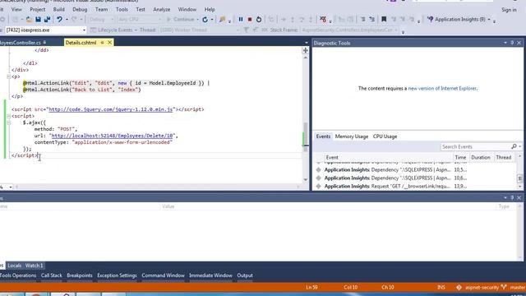Click the Search Events magnifier icon
The width and height of the screenshot is (526, 296).
point(514,146)
